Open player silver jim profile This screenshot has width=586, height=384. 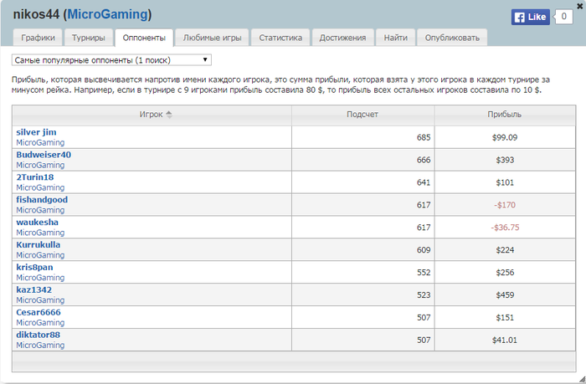[36, 132]
